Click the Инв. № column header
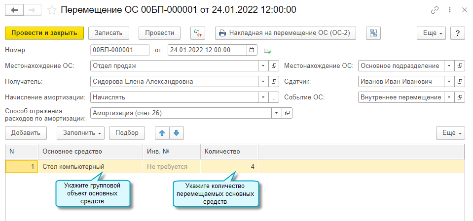This screenshot has height=221, width=473. (x=172, y=152)
